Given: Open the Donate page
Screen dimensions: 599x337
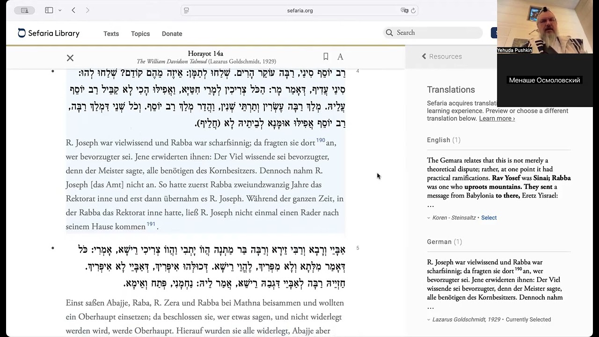Looking at the screenshot, I should pos(172,34).
